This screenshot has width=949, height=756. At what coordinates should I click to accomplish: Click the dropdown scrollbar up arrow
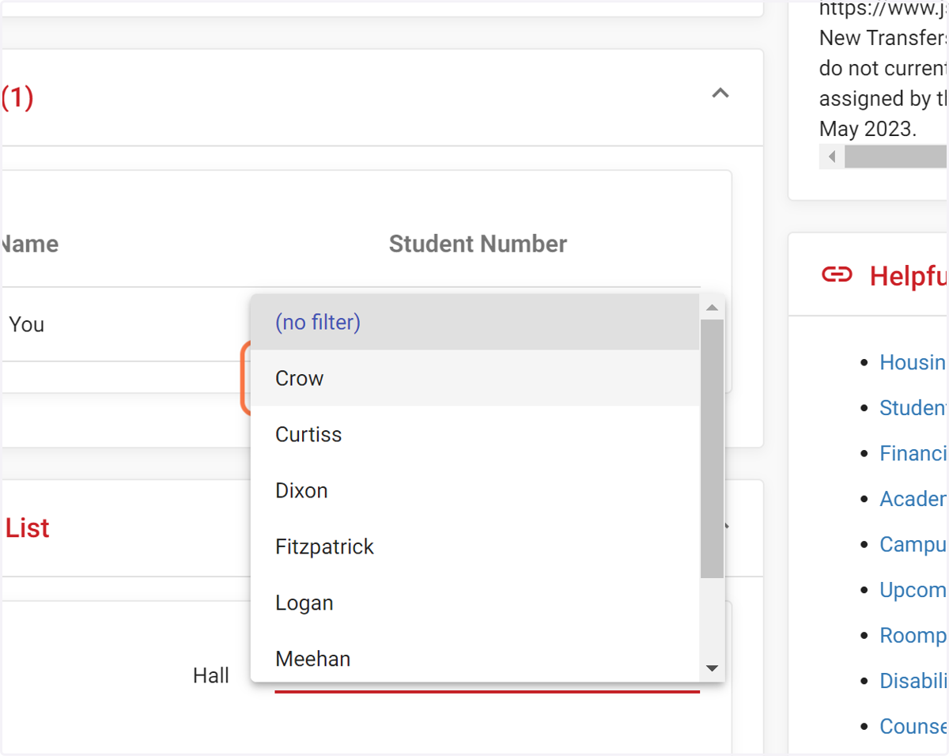click(x=712, y=307)
